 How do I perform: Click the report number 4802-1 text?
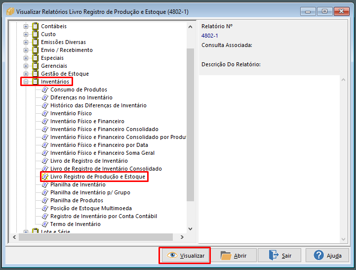point(209,36)
